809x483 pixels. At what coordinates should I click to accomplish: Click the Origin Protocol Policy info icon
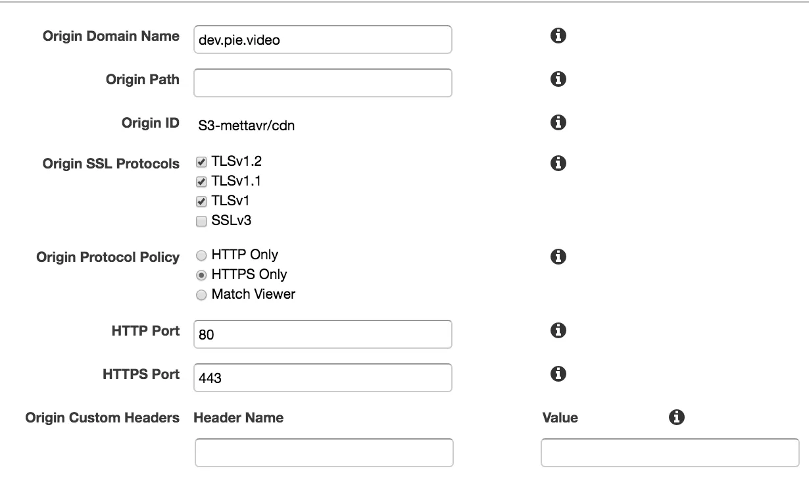coord(558,255)
